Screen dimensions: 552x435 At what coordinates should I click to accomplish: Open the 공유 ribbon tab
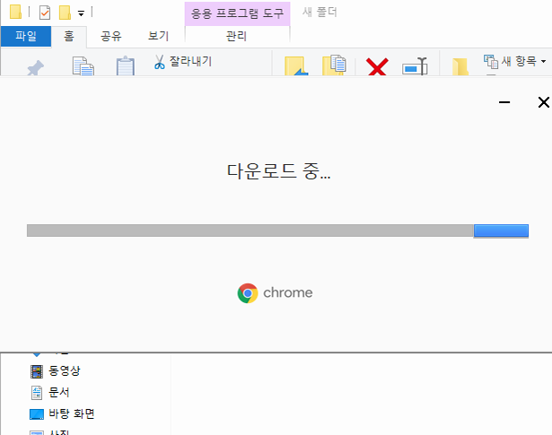pos(111,36)
